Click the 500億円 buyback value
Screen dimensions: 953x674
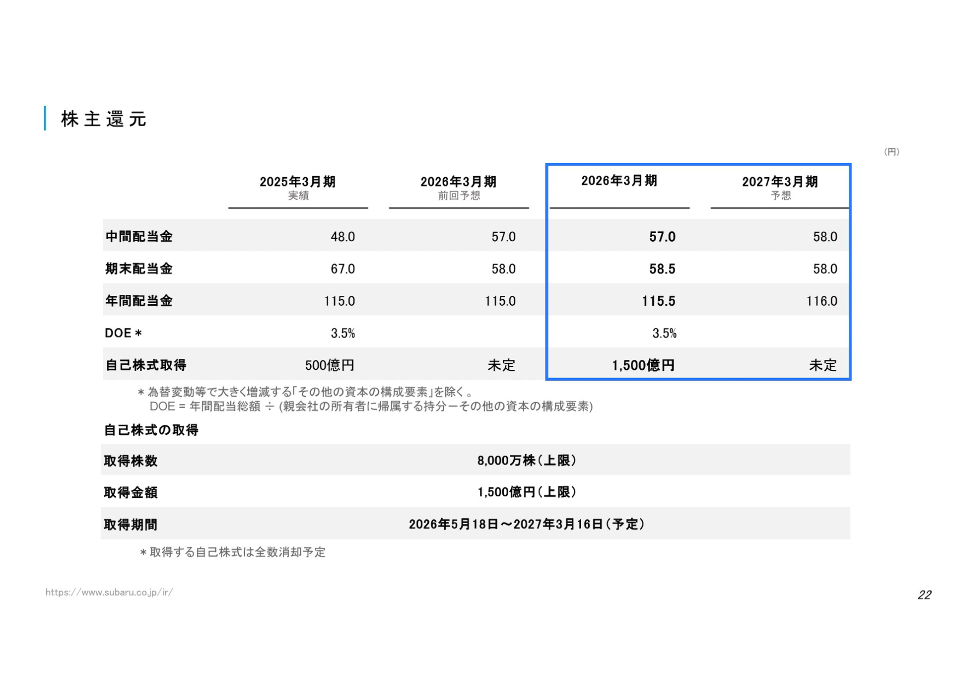coord(330,366)
